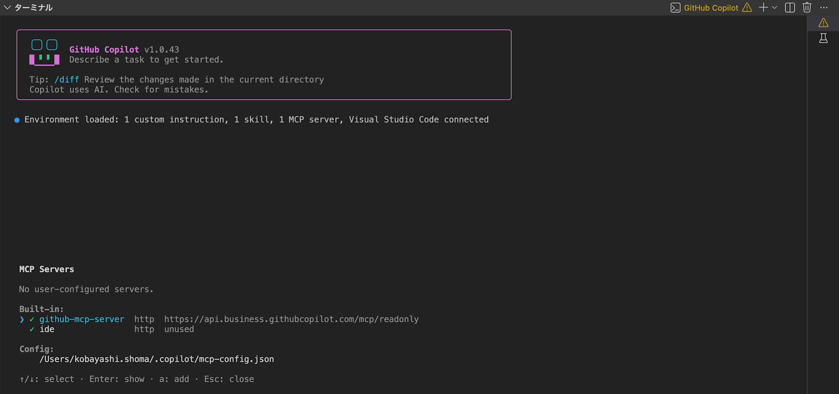
Task: Click the blue dot before Environment loaded
Action: [x=17, y=120]
